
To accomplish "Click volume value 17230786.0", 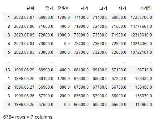I will tap(141, 17).
